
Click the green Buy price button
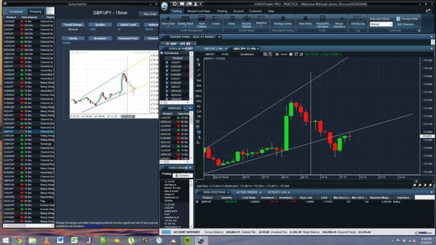333,54
